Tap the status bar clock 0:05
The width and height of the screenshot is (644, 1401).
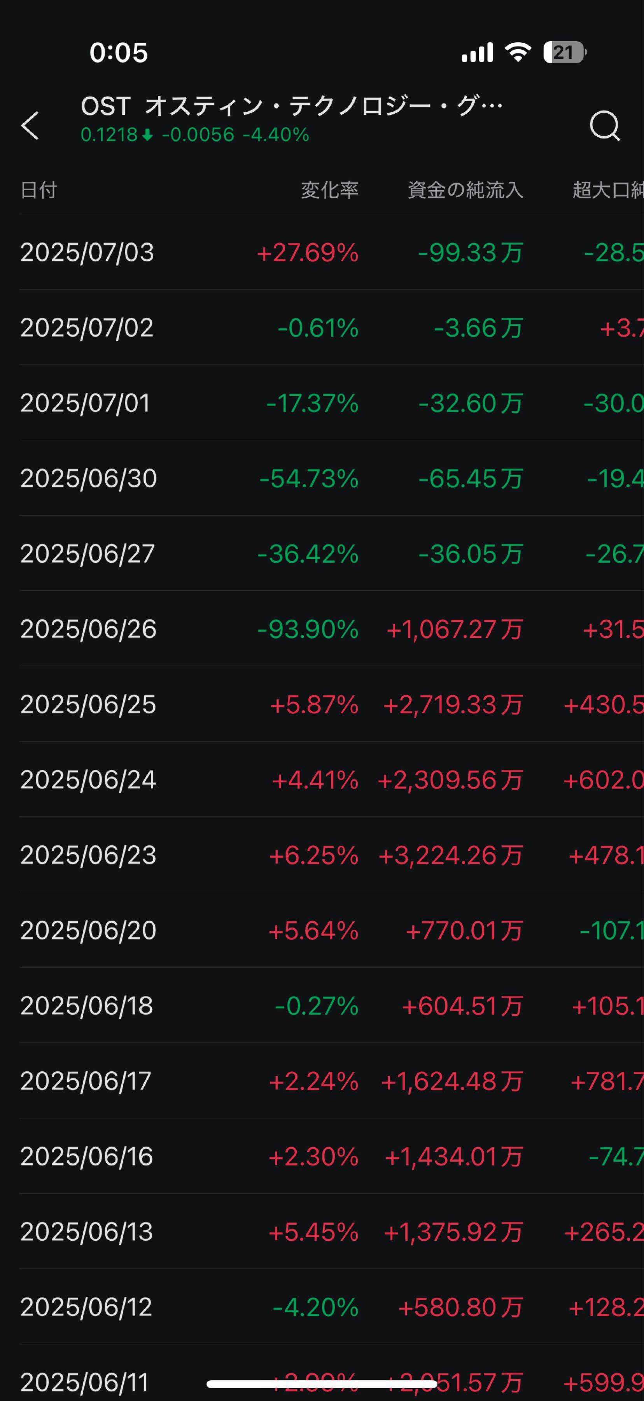click(119, 53)
